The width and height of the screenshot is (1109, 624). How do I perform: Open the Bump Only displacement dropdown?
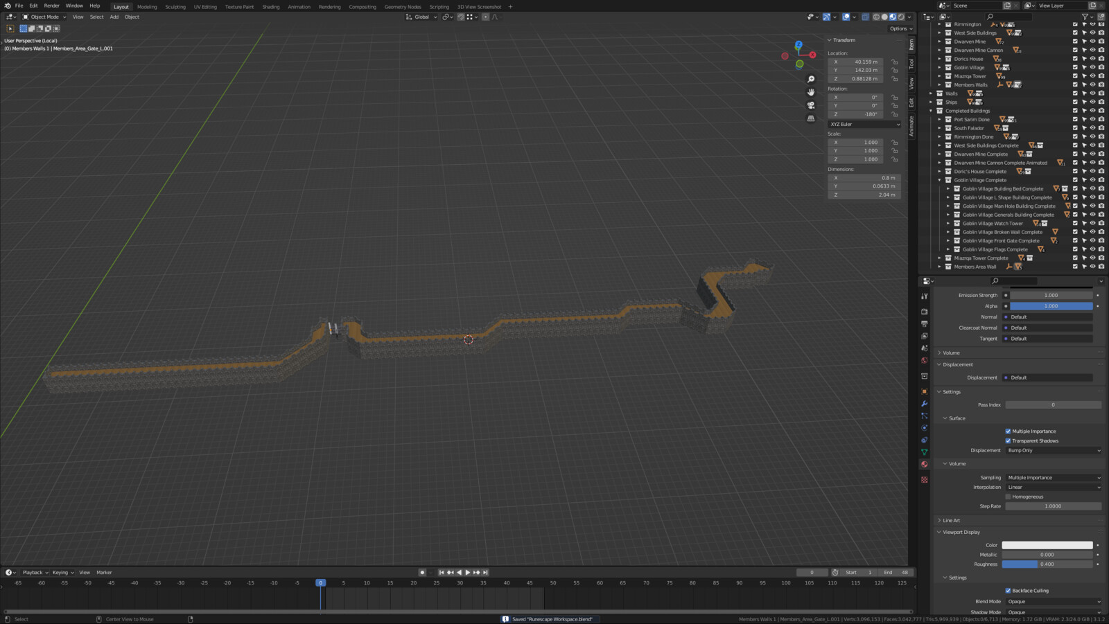click(x=1054, y=450)
